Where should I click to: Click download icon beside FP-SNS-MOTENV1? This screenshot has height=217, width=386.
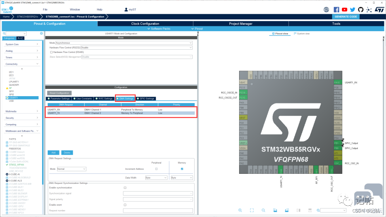coord(7,142)
